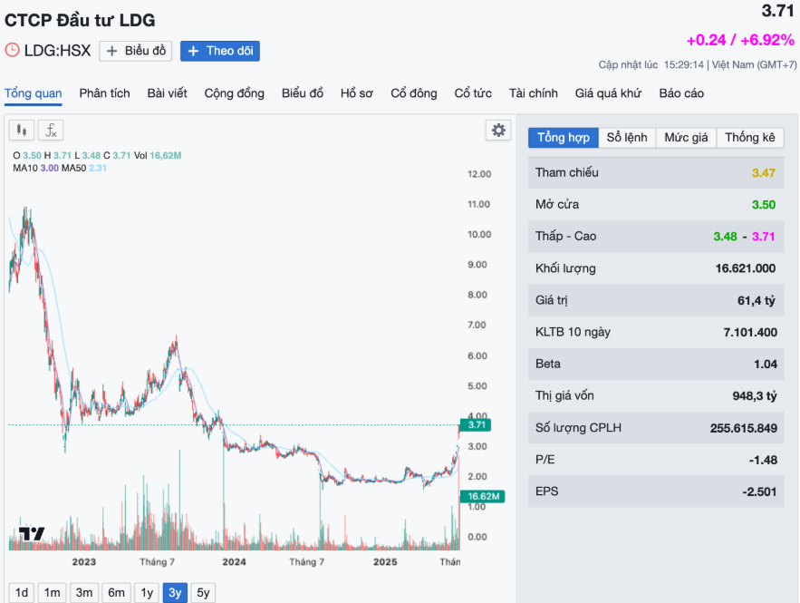Click the clock icon beside LDG:HSX

click(x=12, y=50)
